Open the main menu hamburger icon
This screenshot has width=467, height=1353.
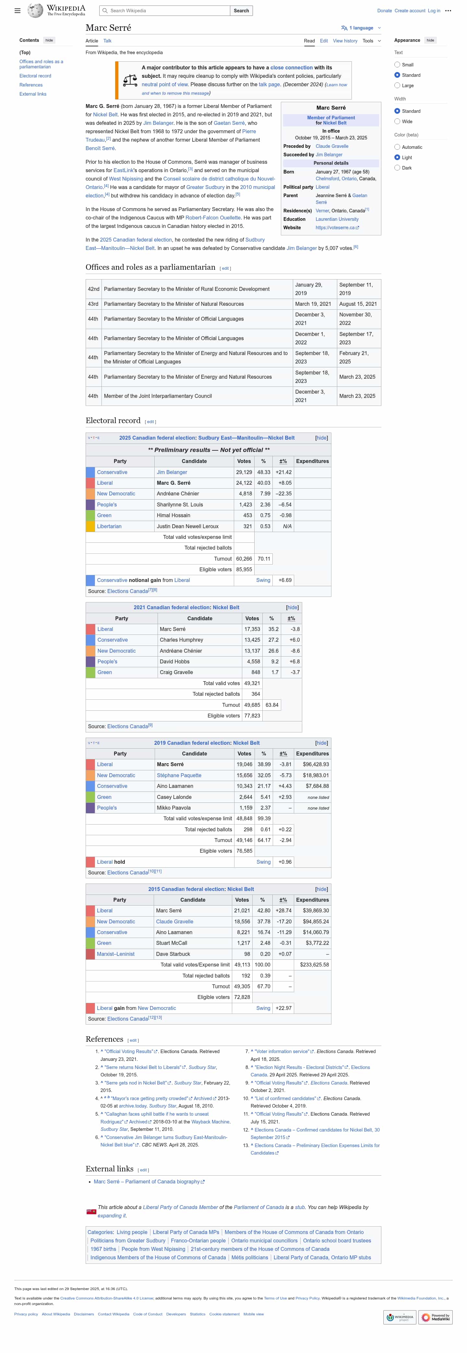coord(17,10)
